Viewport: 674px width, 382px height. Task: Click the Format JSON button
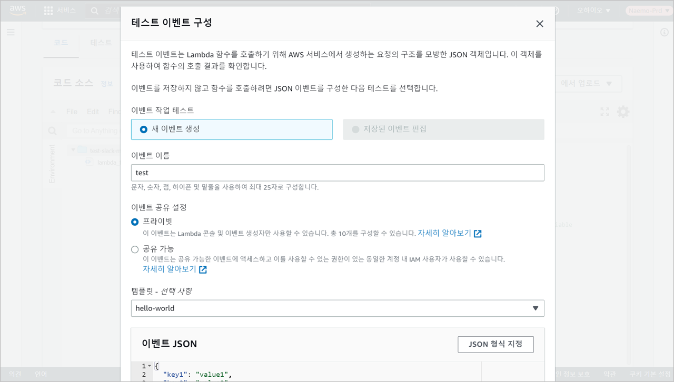[495, 344]
